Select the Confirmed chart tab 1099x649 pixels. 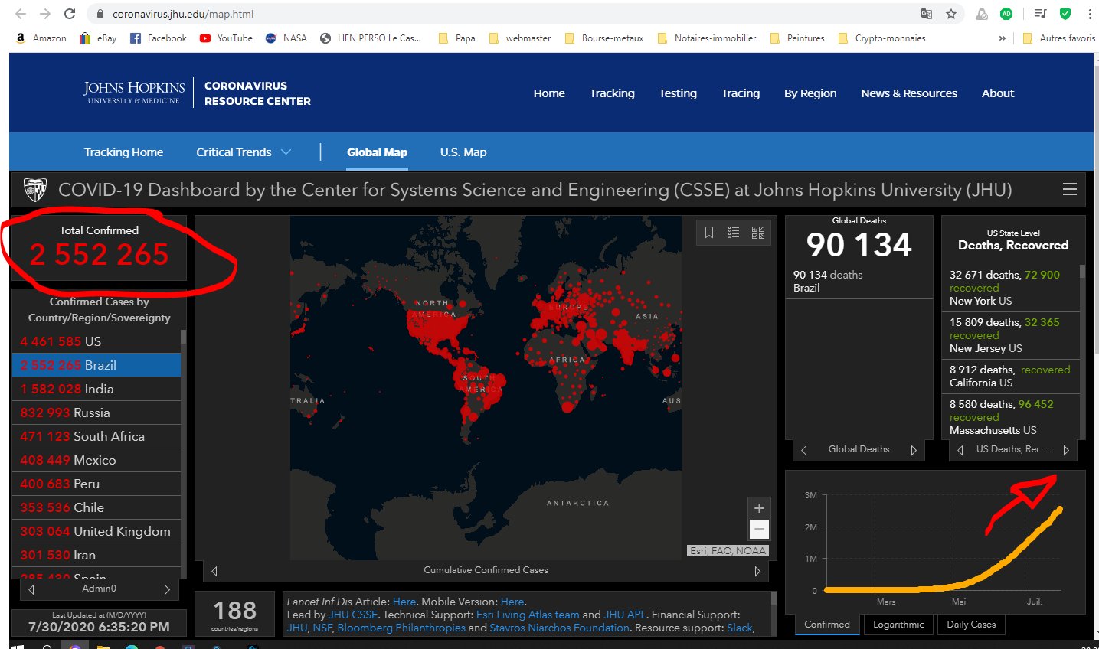click(827, 625)
